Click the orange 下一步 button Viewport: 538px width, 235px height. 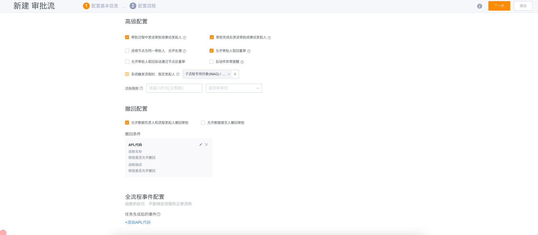coord(499,6)
